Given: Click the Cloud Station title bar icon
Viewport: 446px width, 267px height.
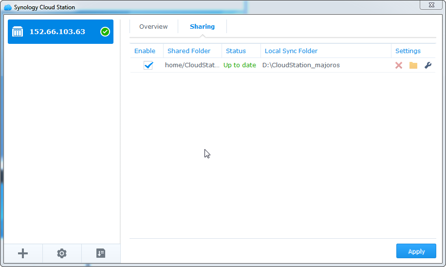Looking at the screenshot, I should (8, 7).
